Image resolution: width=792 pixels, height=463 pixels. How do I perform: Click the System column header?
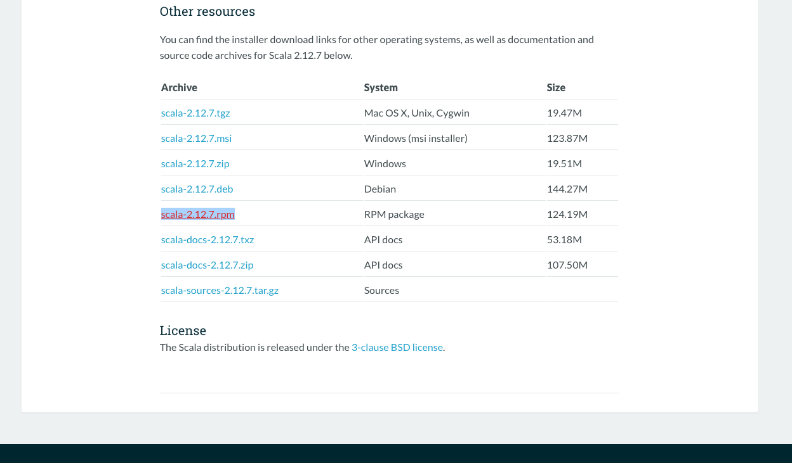381,87
